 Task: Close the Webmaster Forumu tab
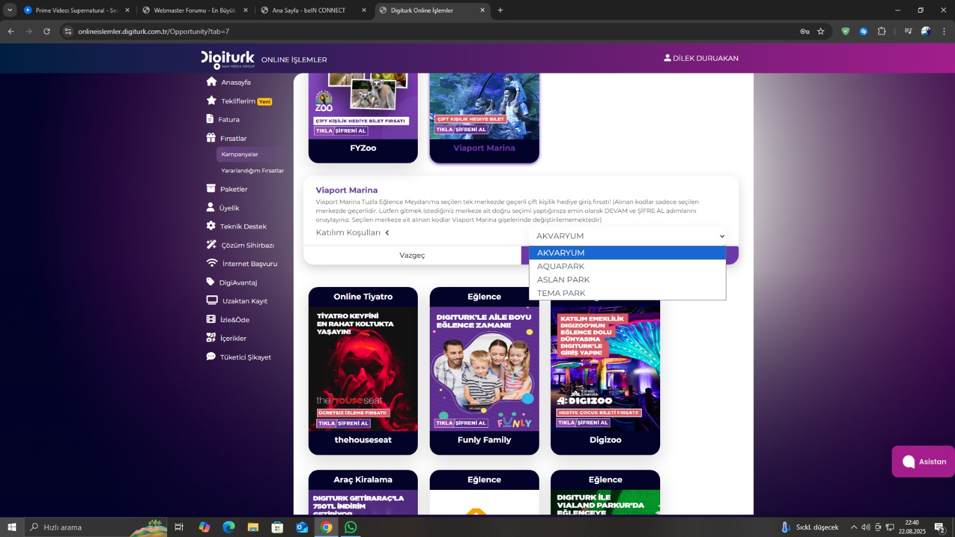point(245,10)
